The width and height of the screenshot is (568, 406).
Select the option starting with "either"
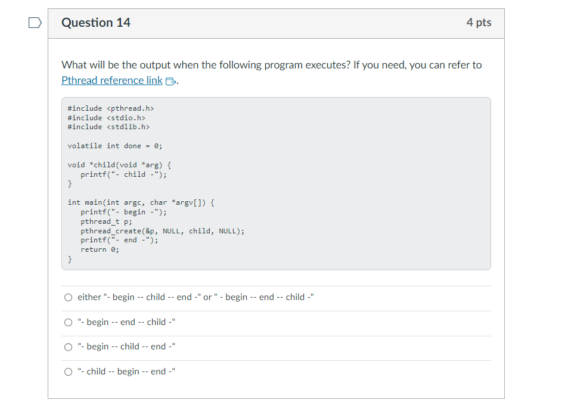click(x=68, y=298)
